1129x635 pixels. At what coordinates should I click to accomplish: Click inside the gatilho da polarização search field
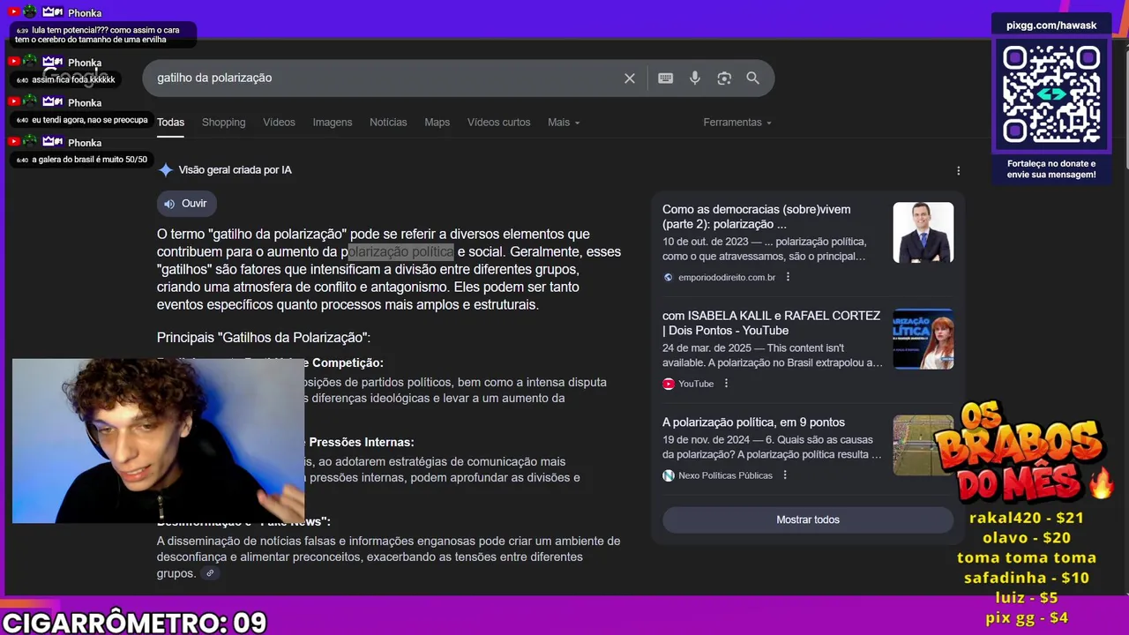[384, 78]
